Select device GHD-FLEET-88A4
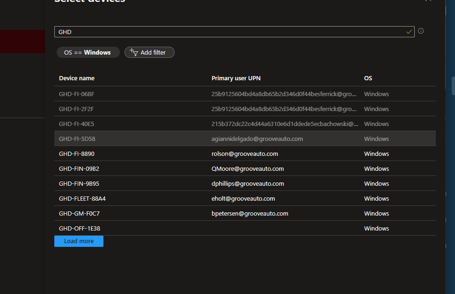The width and height of the screenshot is (455, 294). [245, 198]
